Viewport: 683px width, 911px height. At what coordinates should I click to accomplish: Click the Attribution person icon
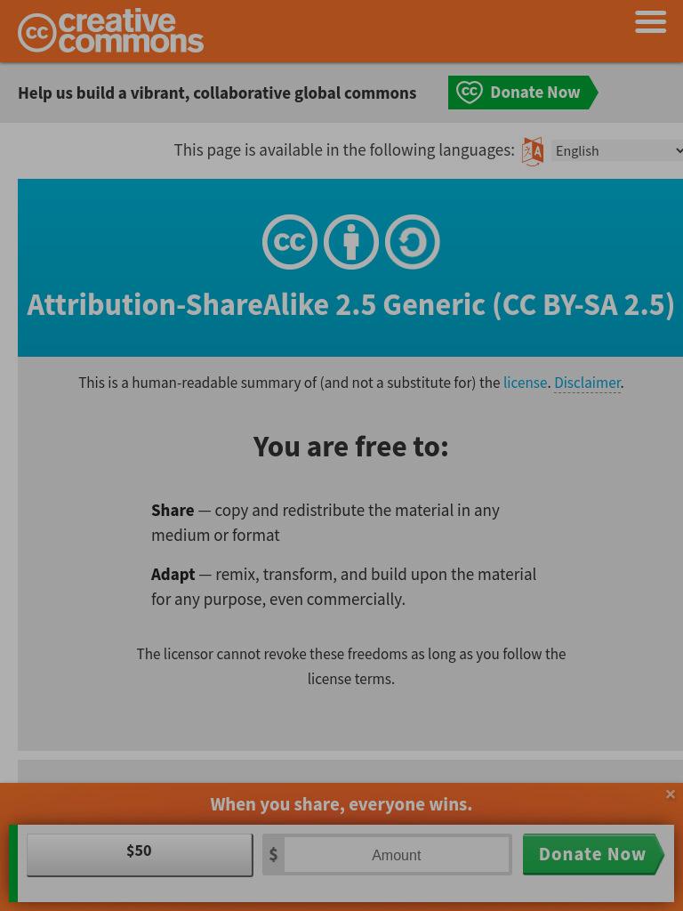tap(350, 242)
